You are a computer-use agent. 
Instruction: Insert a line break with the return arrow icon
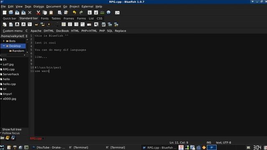pos(36,25)
